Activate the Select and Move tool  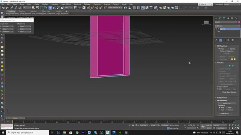pyautogui.click(x=50, y=8)
